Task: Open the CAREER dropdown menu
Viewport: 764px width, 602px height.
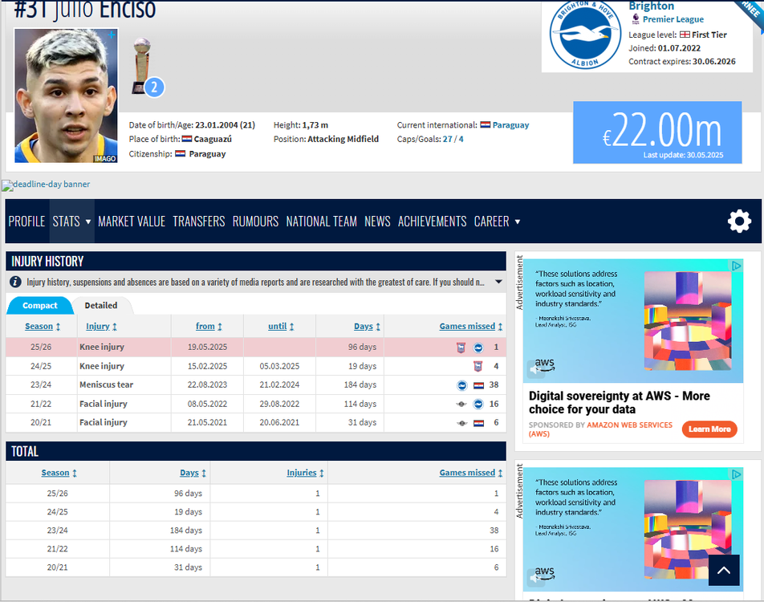Action: 497,222
